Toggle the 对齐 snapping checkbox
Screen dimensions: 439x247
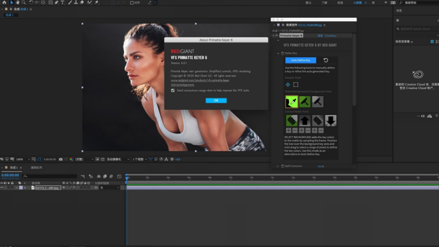132,3
